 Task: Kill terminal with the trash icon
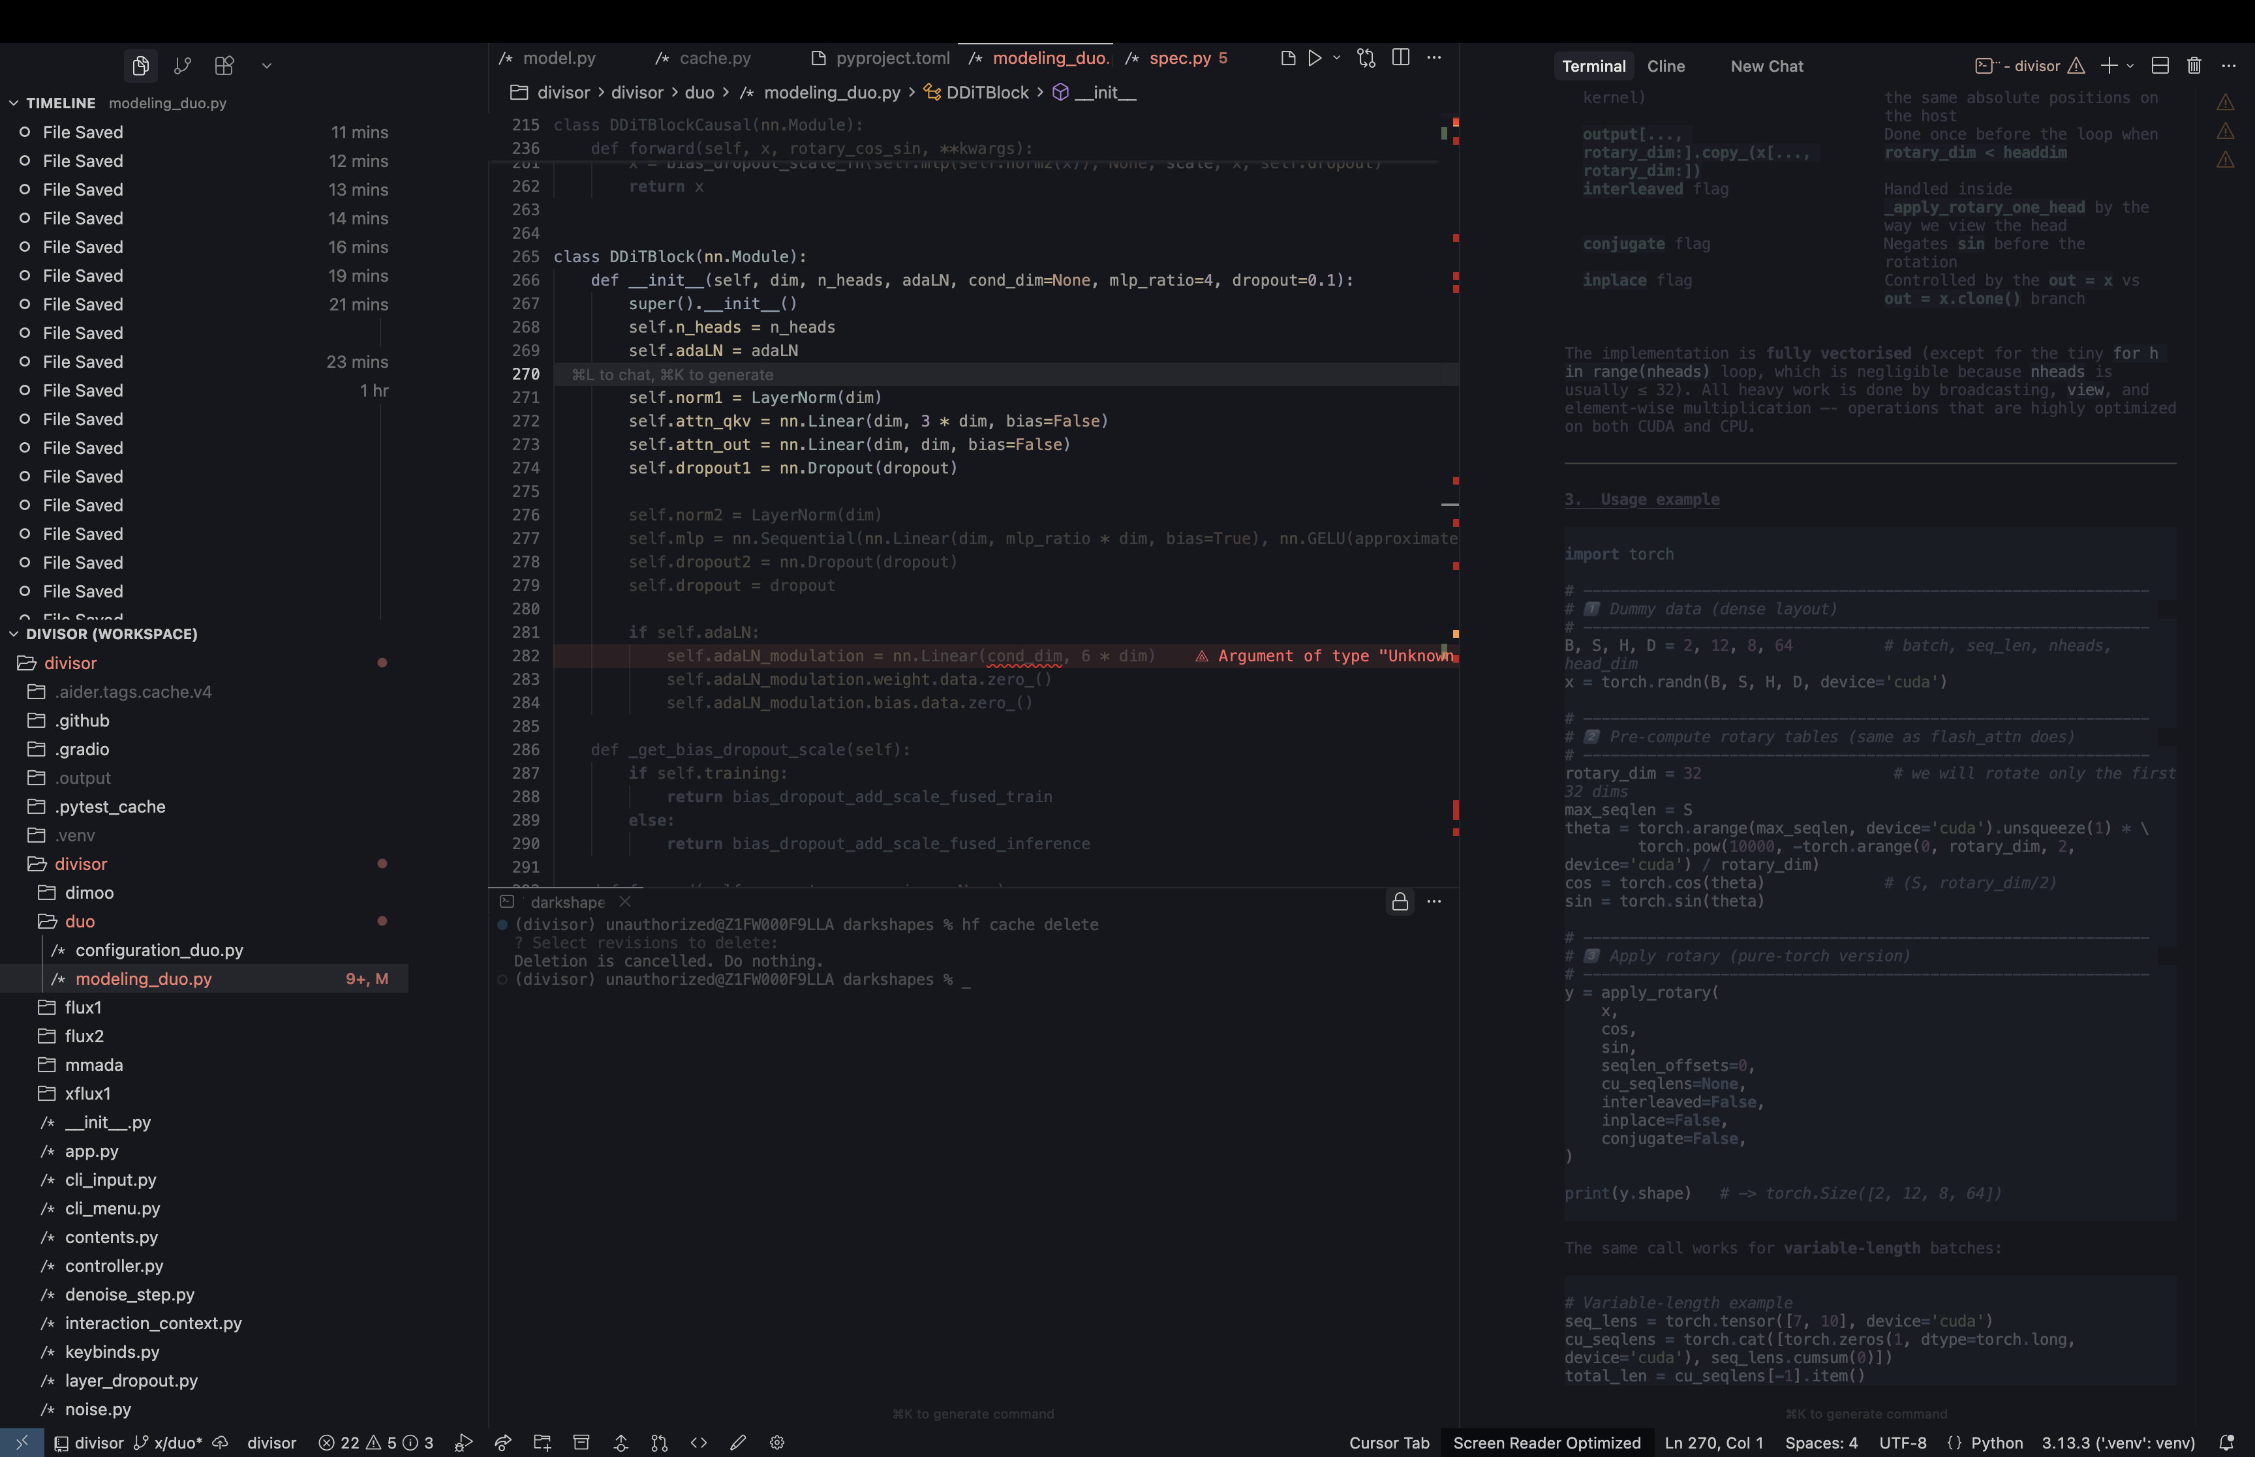pos(2194,65)
